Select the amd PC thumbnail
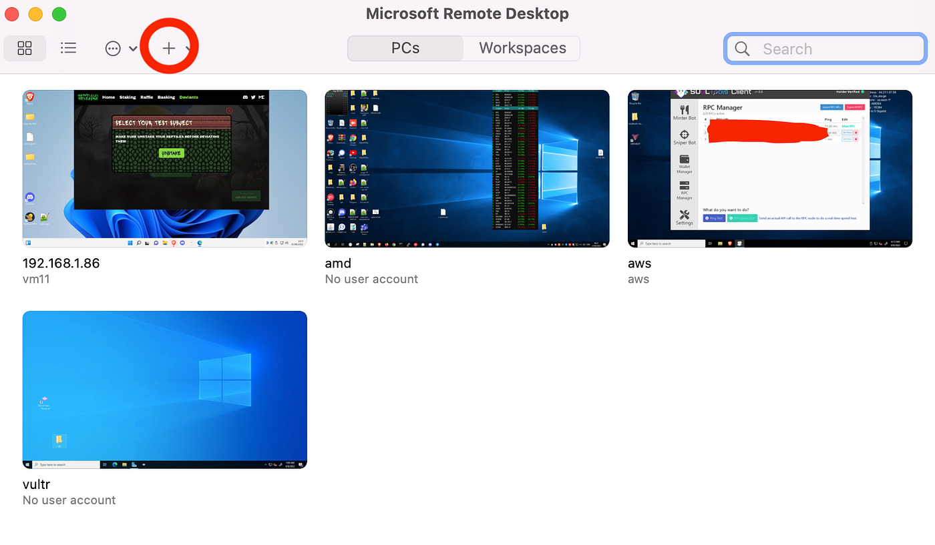This screenshot has width=935, height=545. point(467,169)
